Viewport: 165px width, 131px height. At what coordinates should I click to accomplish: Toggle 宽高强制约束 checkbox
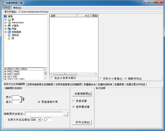tap(39, 102)
